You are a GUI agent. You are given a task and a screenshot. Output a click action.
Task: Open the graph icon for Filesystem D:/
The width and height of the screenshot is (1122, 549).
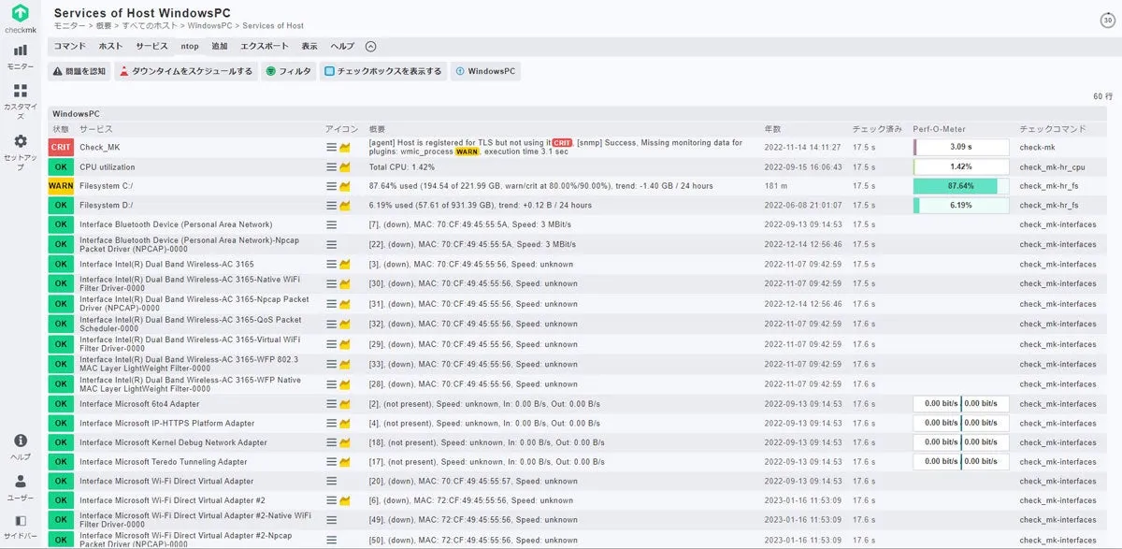[x=345, y=205]
